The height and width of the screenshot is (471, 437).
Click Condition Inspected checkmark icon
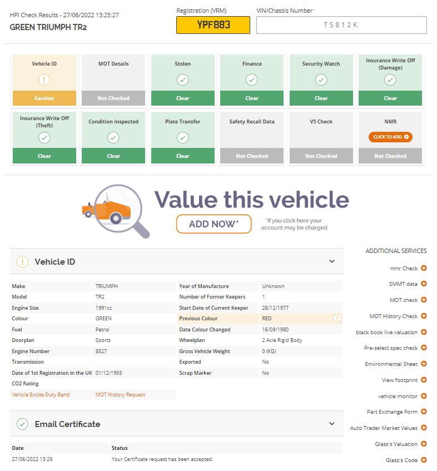coord(113,137)
